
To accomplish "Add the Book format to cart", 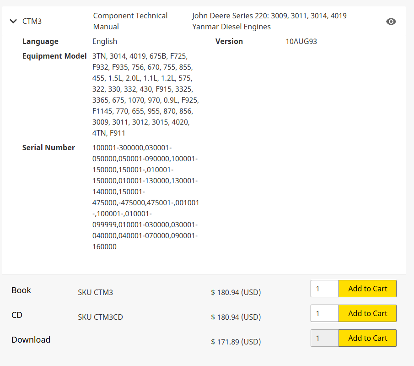I will click(x=367, y=289).
